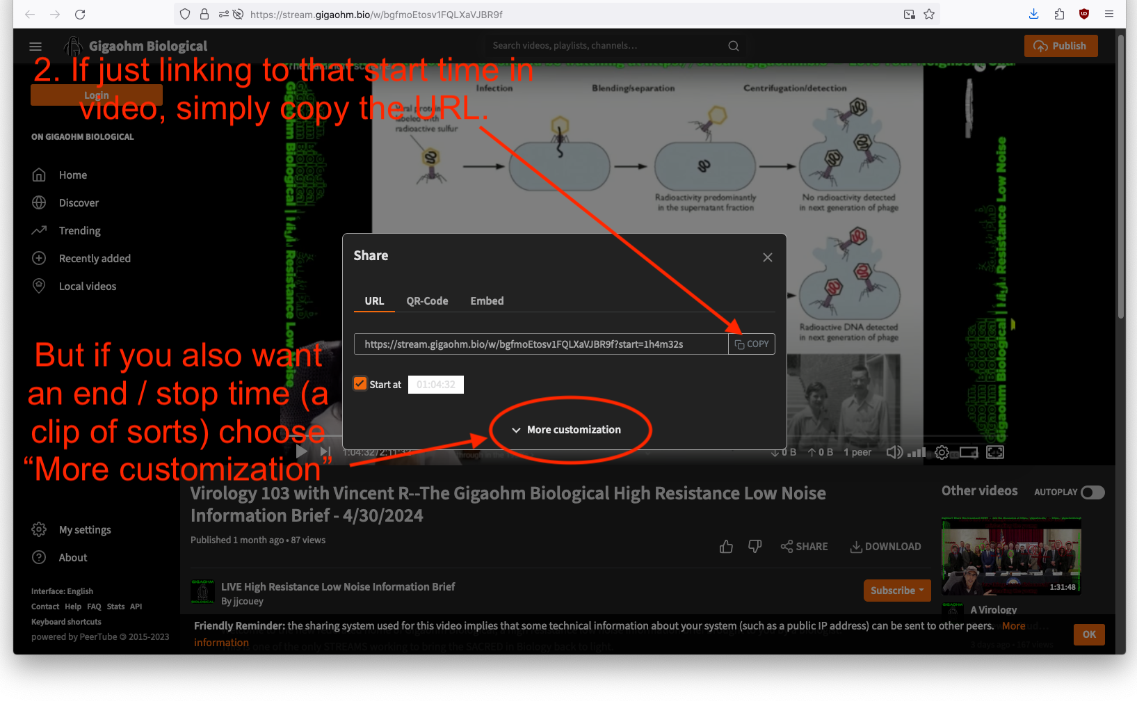Open the other video thumbnail 1:31:48
The image size is (1137, 706).
click(1011, 556)
